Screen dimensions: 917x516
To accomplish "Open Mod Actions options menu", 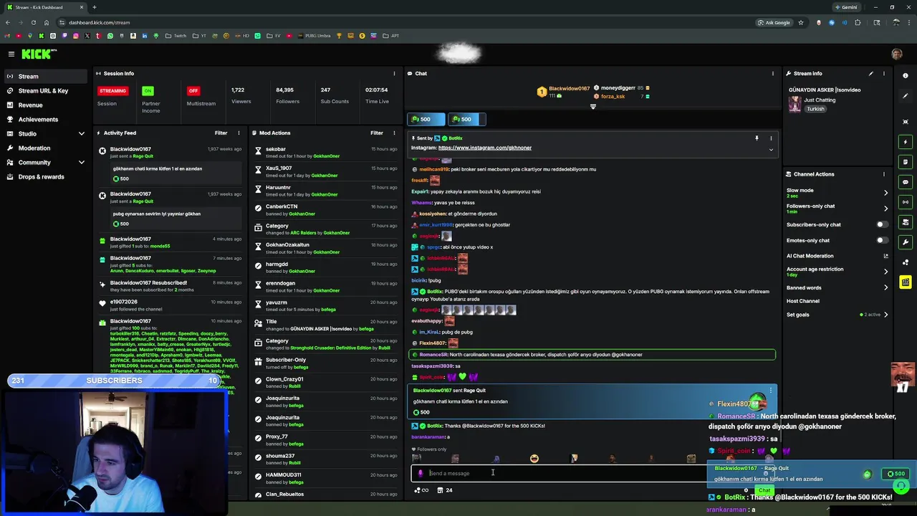I will (393, 133).
